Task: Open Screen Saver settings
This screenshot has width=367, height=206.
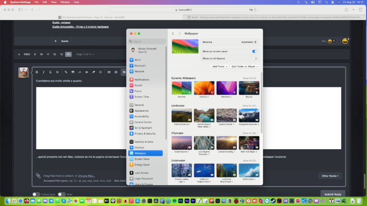Action: 141,159
